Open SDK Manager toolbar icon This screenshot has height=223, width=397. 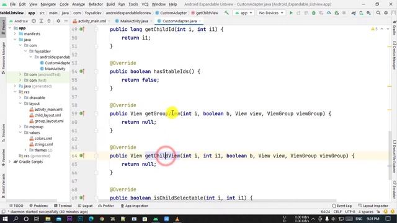[368, 13]
